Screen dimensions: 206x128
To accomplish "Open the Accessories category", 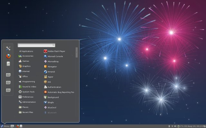I will pyautogui.click(x=26, y=56).
